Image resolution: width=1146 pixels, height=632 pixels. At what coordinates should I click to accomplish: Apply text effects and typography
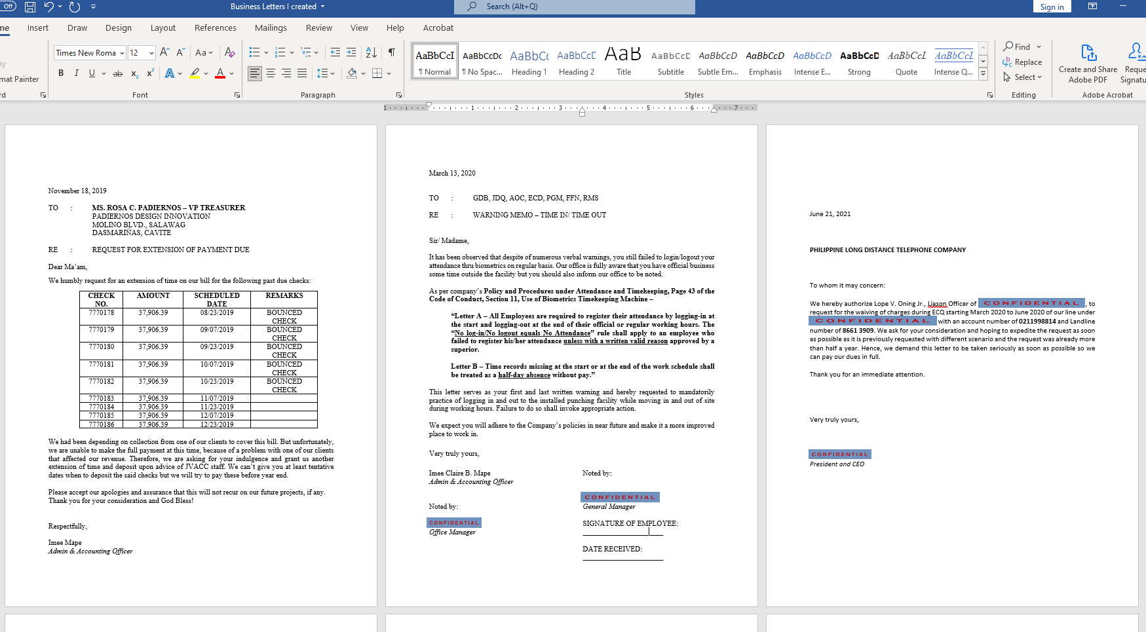tap(170, 73)
